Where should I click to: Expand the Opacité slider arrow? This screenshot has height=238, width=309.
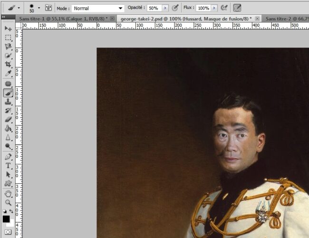165,8
